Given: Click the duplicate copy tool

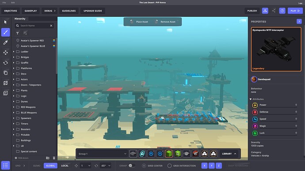Looking at the screenshot, I should (x=5, y=73).
